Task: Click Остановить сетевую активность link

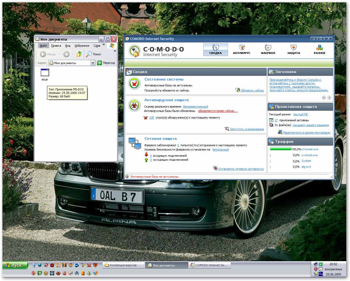Action: tap(241, 169)
